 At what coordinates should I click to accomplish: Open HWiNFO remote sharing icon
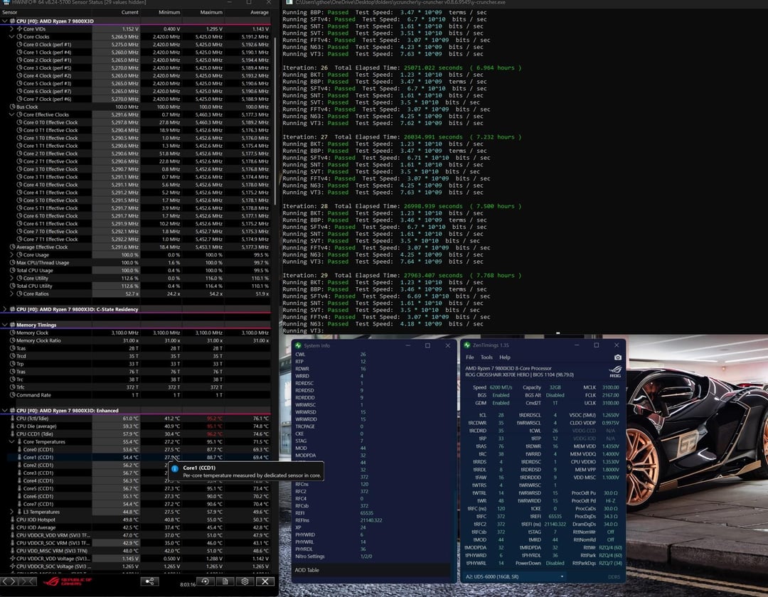click(149, 581)
